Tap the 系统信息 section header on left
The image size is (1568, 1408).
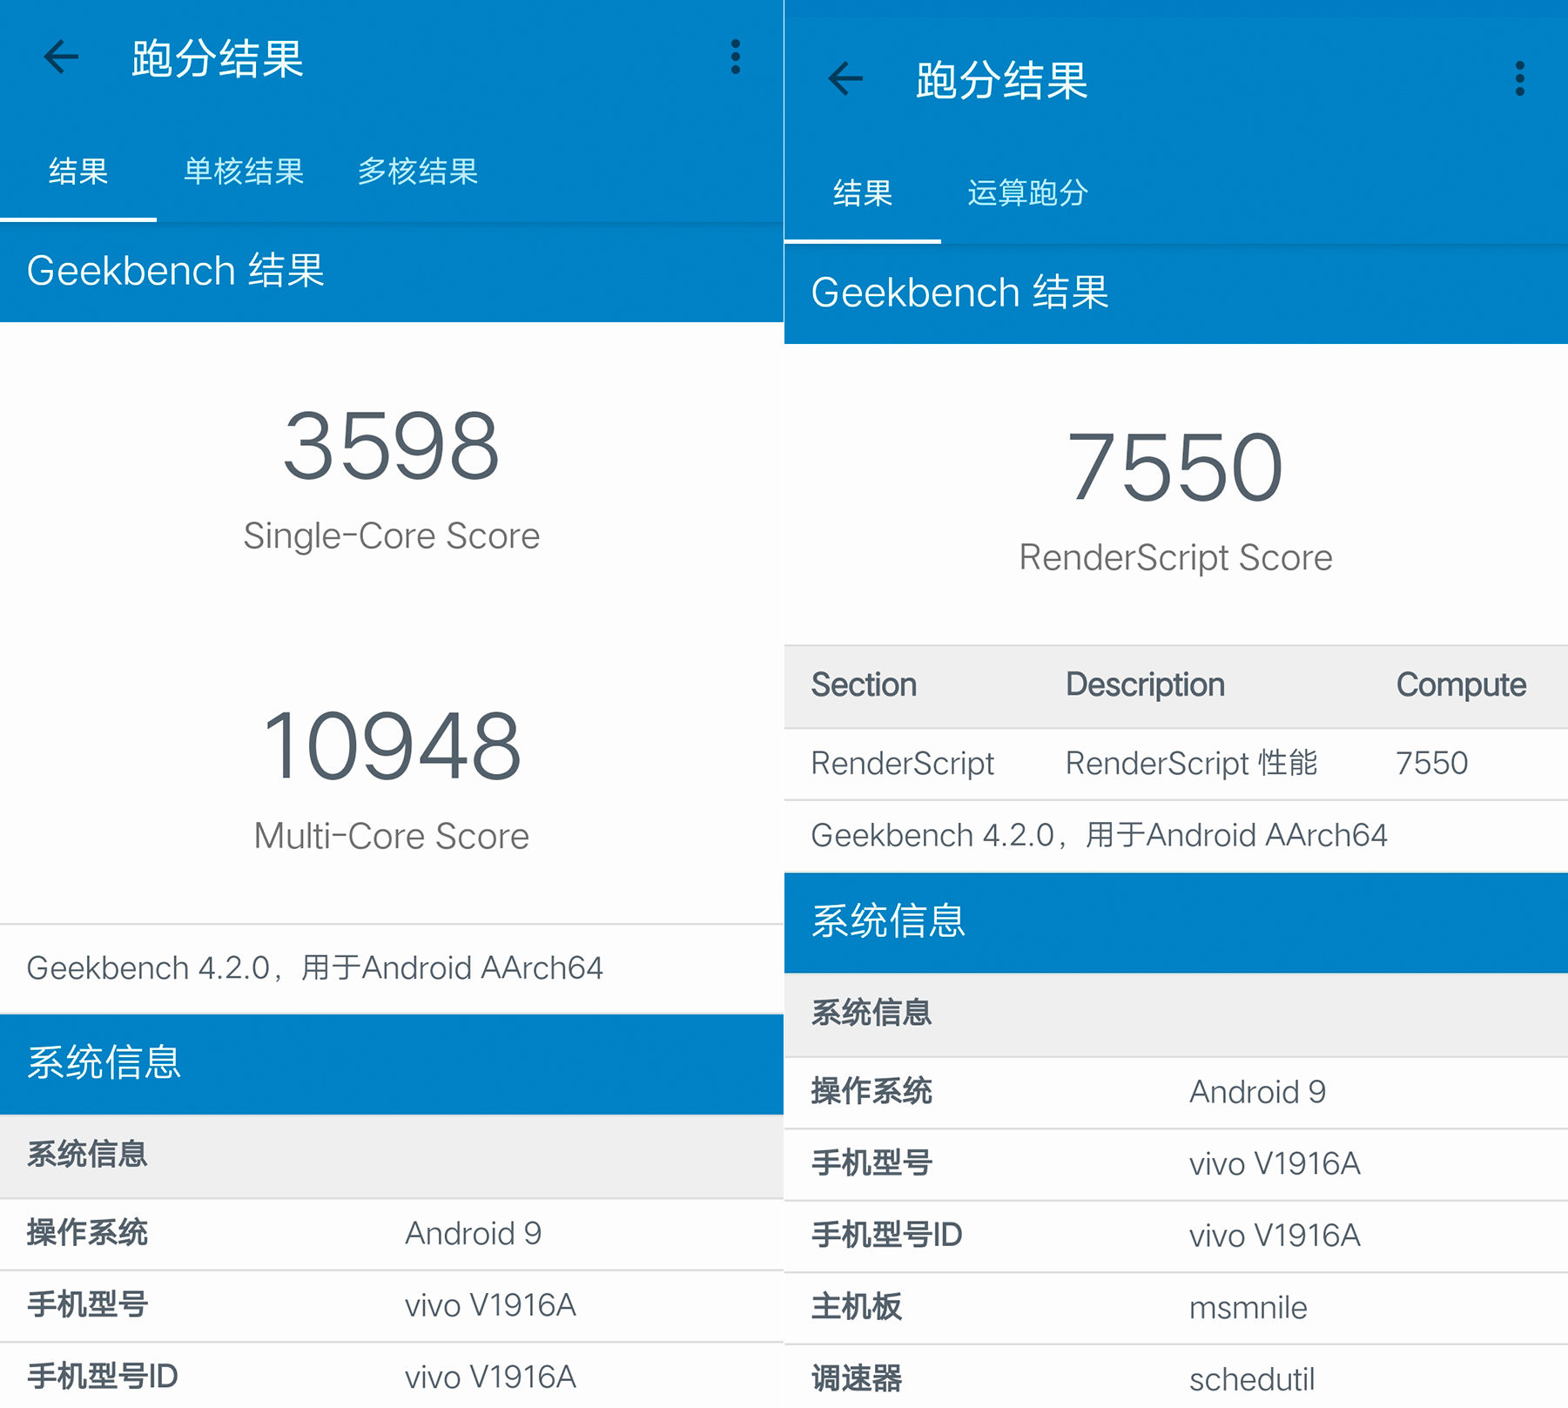click(x=104, y=1063)
